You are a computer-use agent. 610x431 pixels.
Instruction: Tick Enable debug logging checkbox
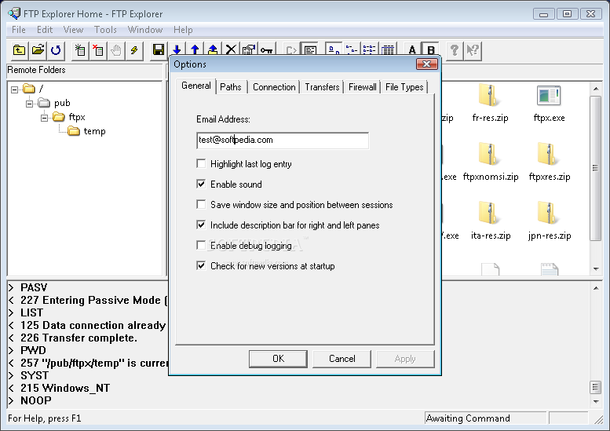click(201, 246)
